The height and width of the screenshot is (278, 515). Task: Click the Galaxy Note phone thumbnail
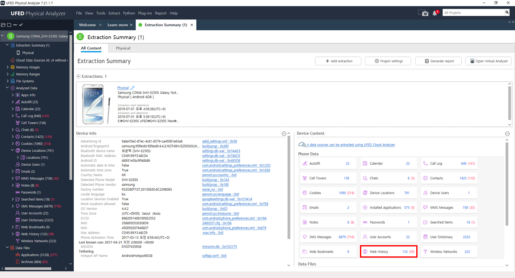(96, 104)
